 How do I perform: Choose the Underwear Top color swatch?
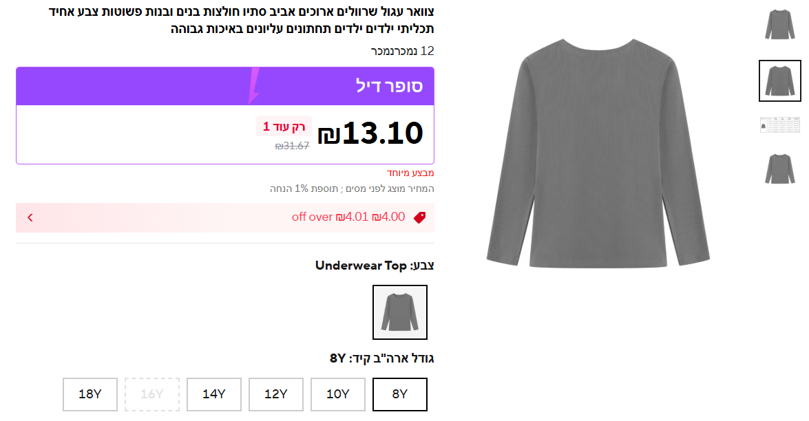pos(400,312)
